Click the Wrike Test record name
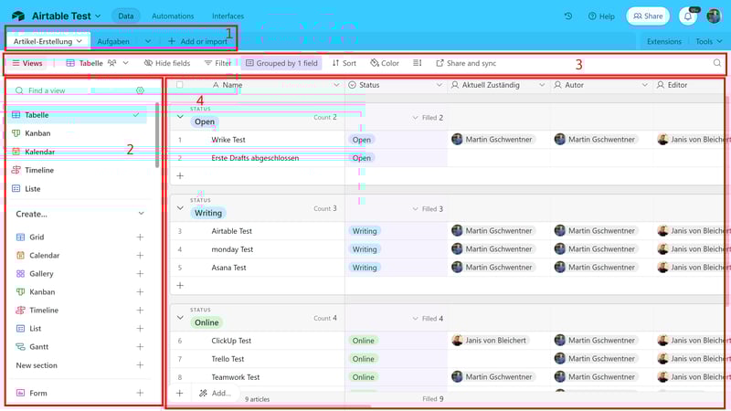Screen dimensions: 731x411 tap(228, 140)
